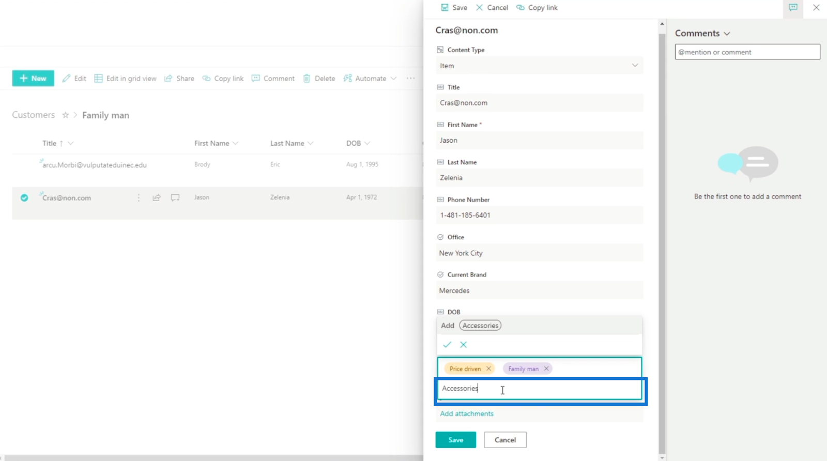The height and width of the screenshot is (461, 827).
Task: Select the Zelenia last name cell
Action: [x=280, y=197]
